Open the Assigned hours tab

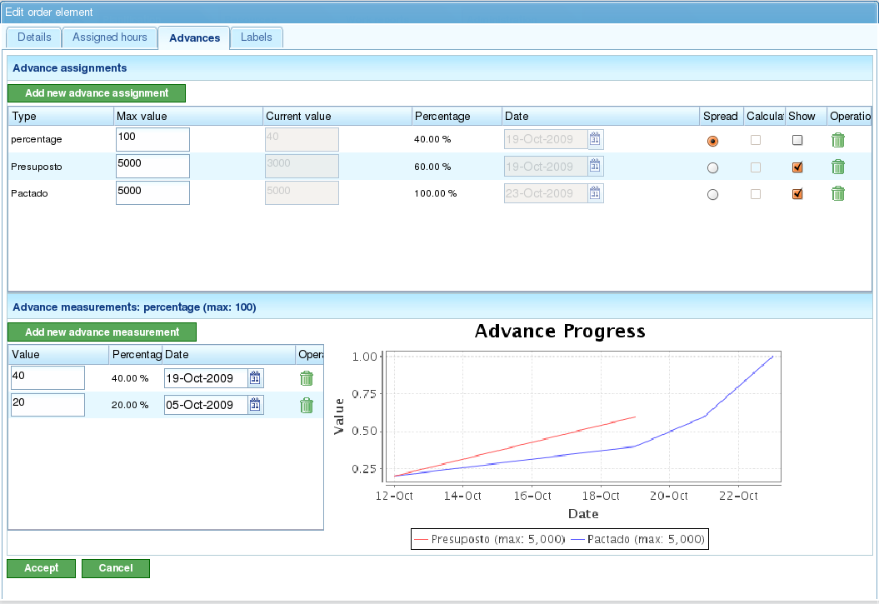pyautogui.click(x=109, y=37)
